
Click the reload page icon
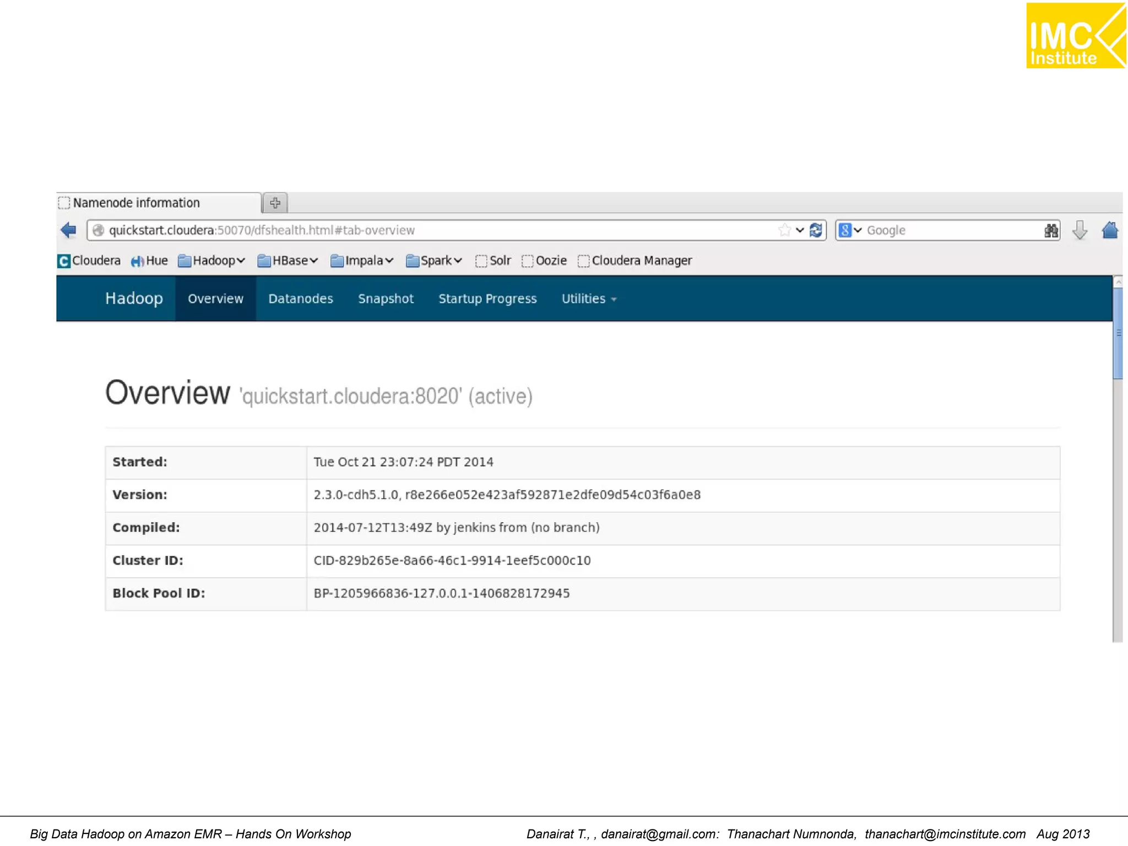pos(816,230)
